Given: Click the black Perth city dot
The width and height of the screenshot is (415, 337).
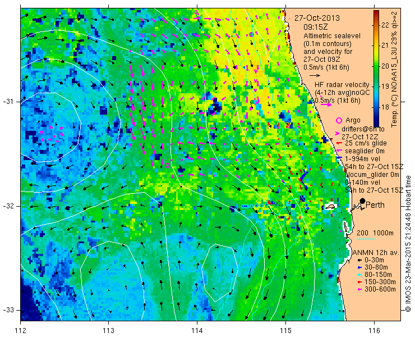Looking at the screenshot, I should 363,201.
